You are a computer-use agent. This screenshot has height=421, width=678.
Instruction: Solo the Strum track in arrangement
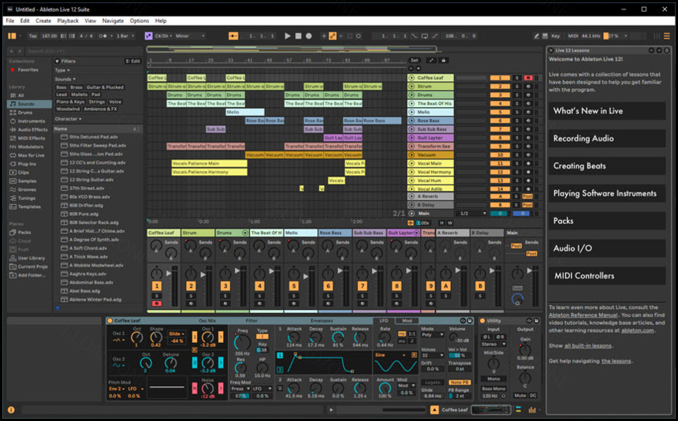tap(516, 87)
